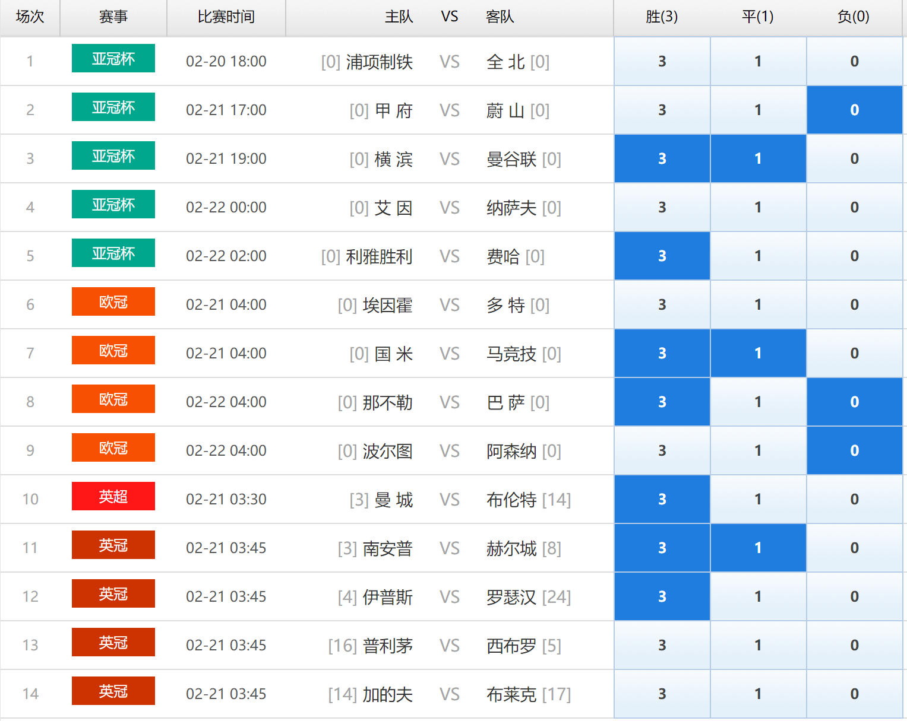
Task: Click the 平(1) column header
Action: coord(758,17)
